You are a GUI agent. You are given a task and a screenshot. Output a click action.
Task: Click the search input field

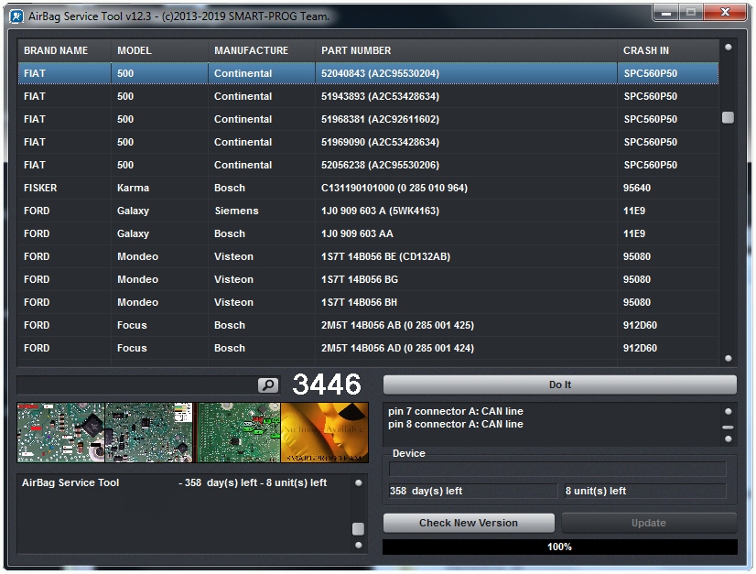[x=137, y=385]
